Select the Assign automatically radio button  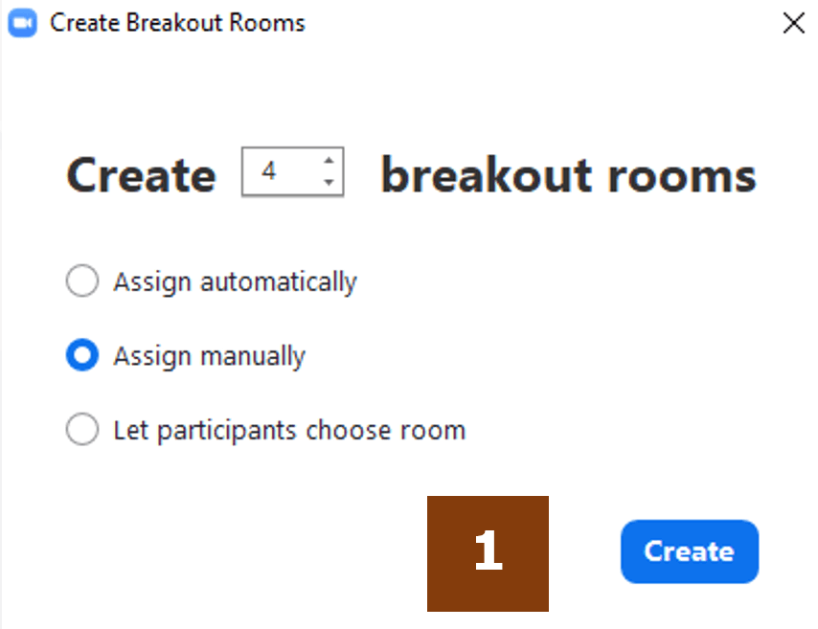tap(82, 281)
